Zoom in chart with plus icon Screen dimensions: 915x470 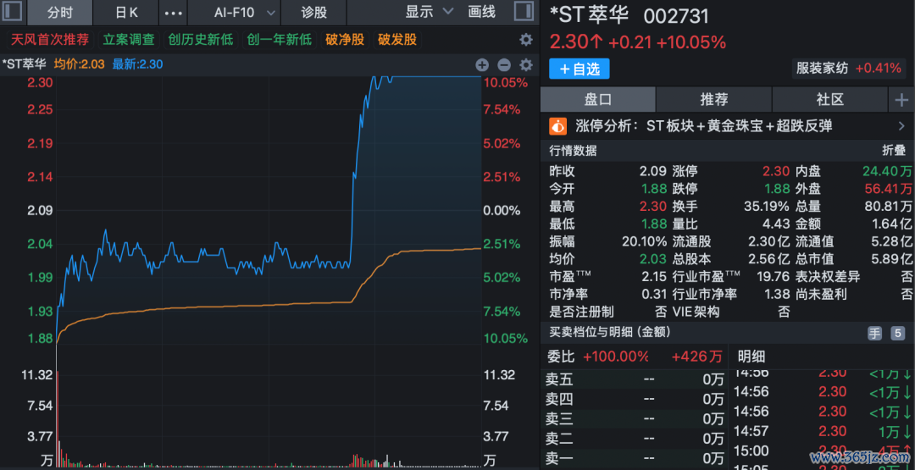click(482, 64)
